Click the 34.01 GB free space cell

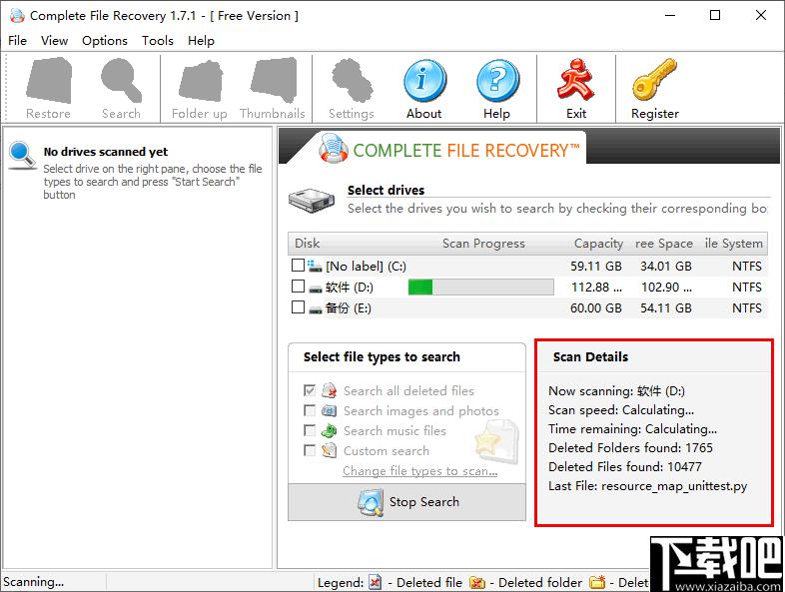pyautogui.click(x=666, y=267)
